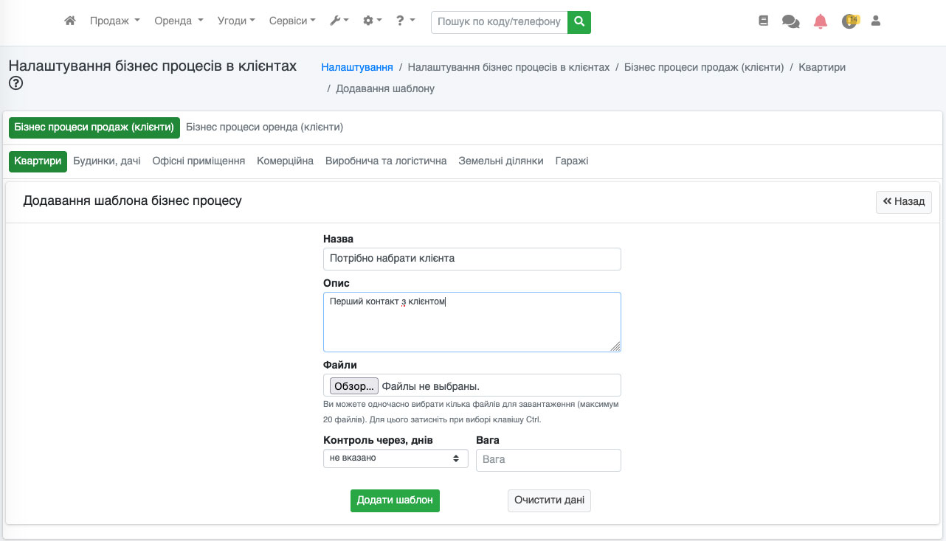
Task: Open the user profile icon
Action: (x=876, y=21)
